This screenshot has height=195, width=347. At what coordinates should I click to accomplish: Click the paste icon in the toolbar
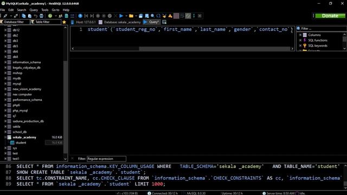(x=30, y=16)
